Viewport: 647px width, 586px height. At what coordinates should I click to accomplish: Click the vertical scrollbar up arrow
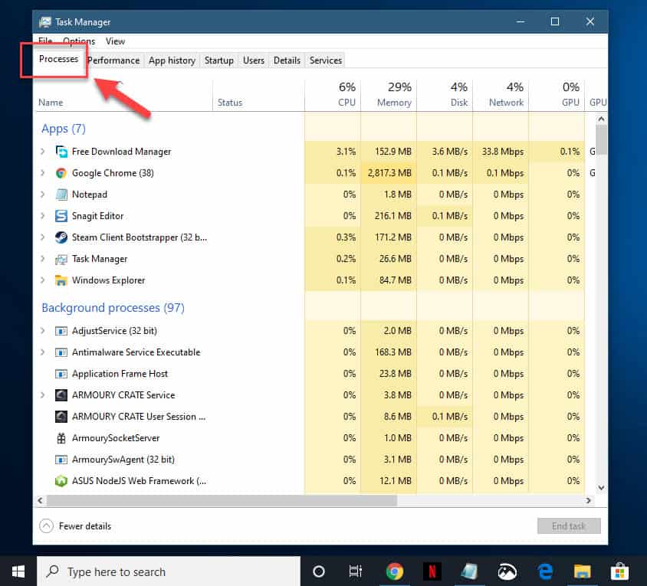point(601,119)
